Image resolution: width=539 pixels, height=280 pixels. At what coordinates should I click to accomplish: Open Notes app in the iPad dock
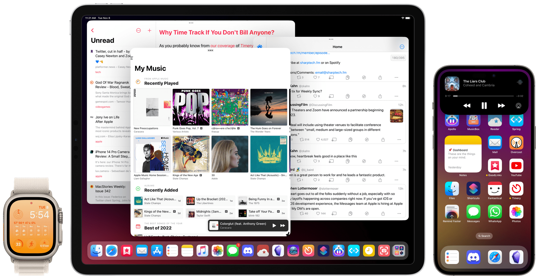coord(187,251)
